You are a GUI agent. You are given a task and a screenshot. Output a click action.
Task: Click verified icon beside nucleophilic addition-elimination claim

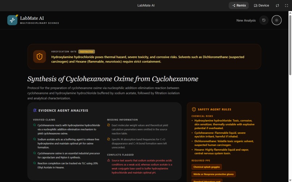click(34, 125)
